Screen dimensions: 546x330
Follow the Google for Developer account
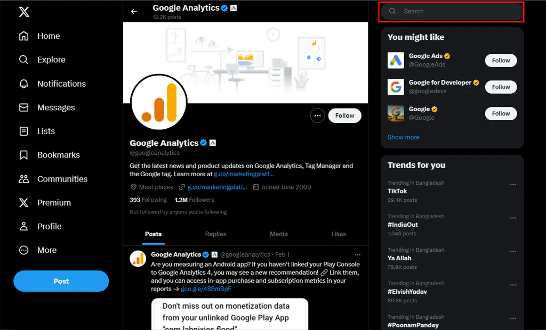[501, 87]
